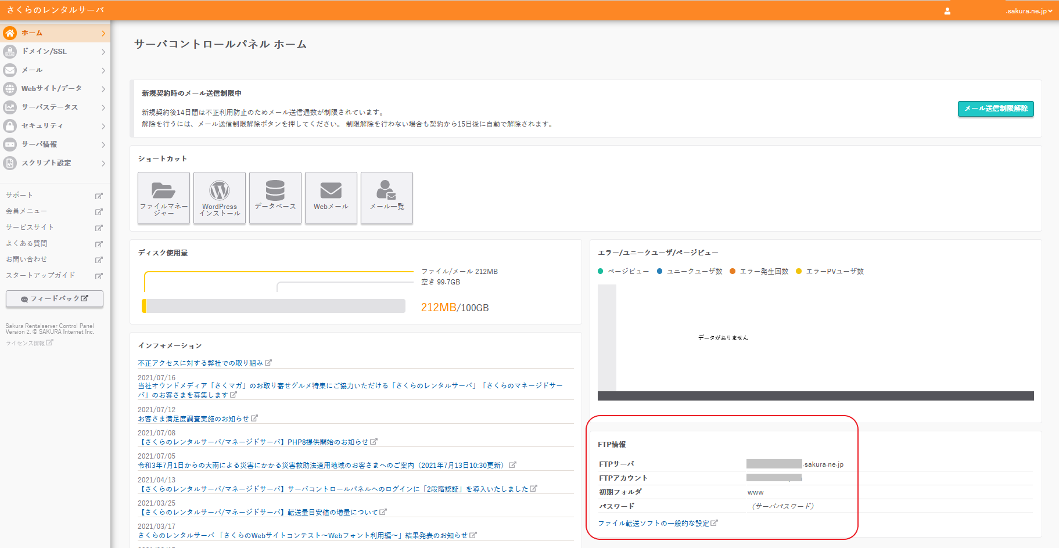The width and height of the screenshot is (1059, 548).
Task: Click the WordPress install shortcut icon
Action: (x=220, y=197)
